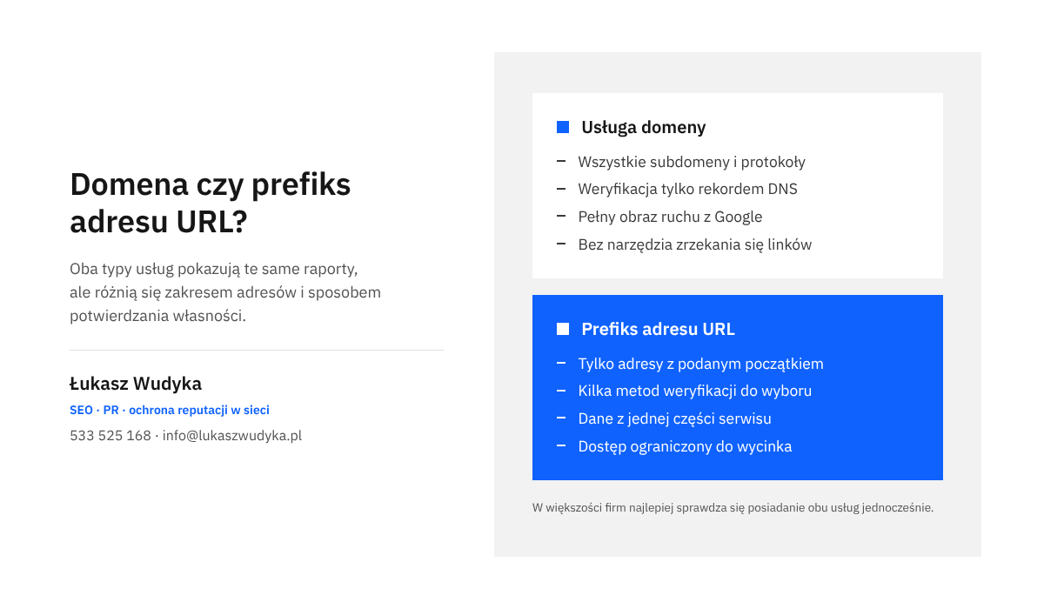The height and width of the screenshot is (609, 1044).
Task: Click the dash before Weryfikacja tylko rekordem DNS
Action: click(x=561, y=189)
